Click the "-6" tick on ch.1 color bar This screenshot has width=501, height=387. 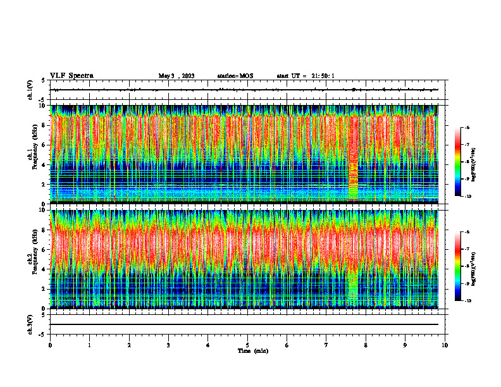pos(467,128)
